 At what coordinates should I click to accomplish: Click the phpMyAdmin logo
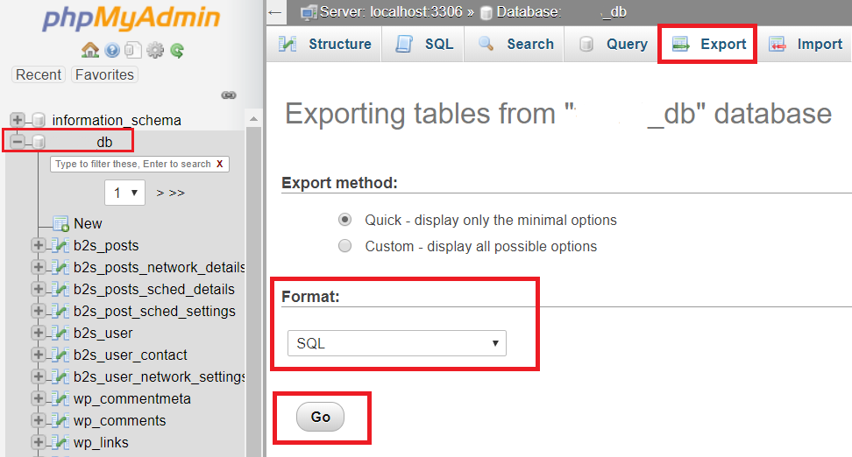tap(131, 18)
